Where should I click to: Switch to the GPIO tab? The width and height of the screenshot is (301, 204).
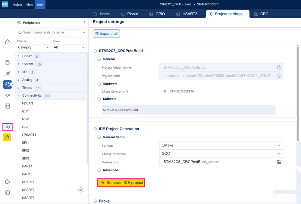[157, 14]
